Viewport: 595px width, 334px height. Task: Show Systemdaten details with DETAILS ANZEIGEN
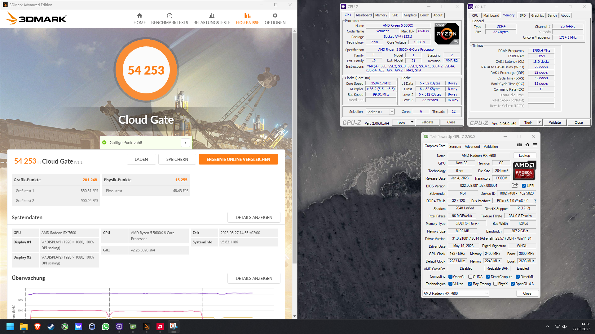coord(254,217)
